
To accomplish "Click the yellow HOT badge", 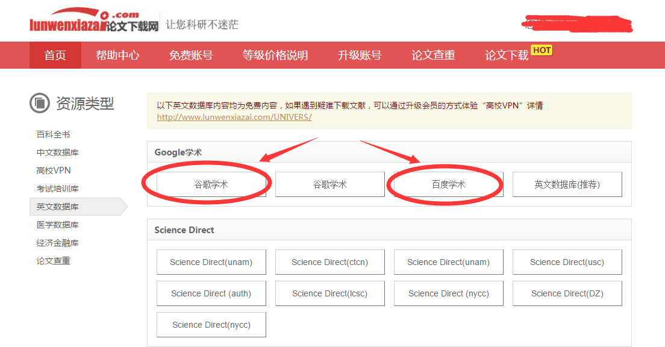I will pyautogui.click(x=542, y=50).
